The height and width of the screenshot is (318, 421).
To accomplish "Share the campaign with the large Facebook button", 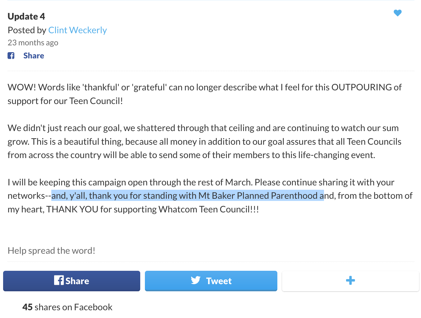I will [72, 281].
